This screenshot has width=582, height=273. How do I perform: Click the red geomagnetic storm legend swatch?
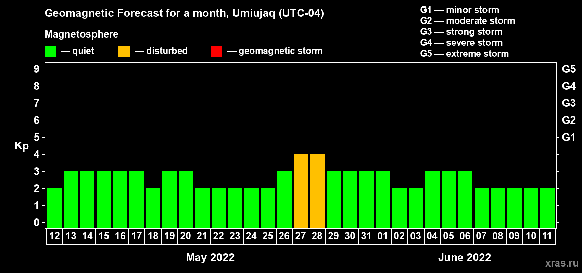216,52
